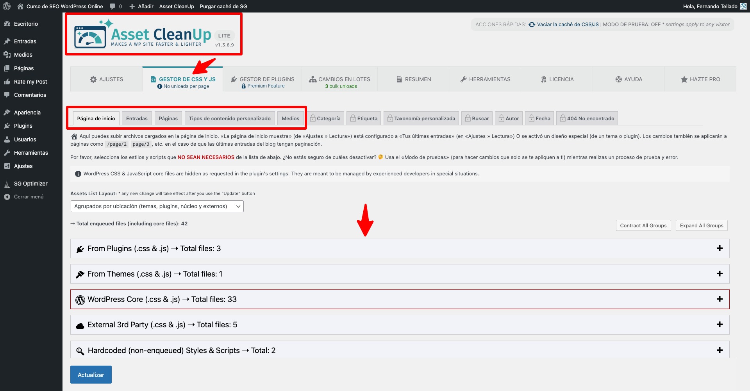
Task: Go to Escritorio dashboard in the sidebar
Action: [26, 24]
